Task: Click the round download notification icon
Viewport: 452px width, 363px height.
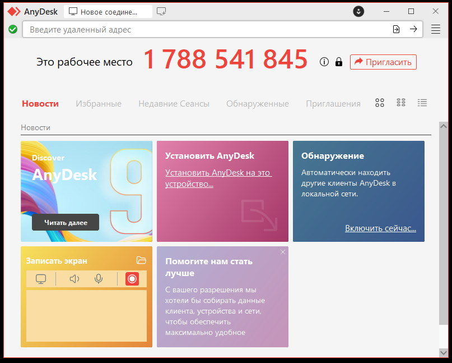Action: pos(358,12)
